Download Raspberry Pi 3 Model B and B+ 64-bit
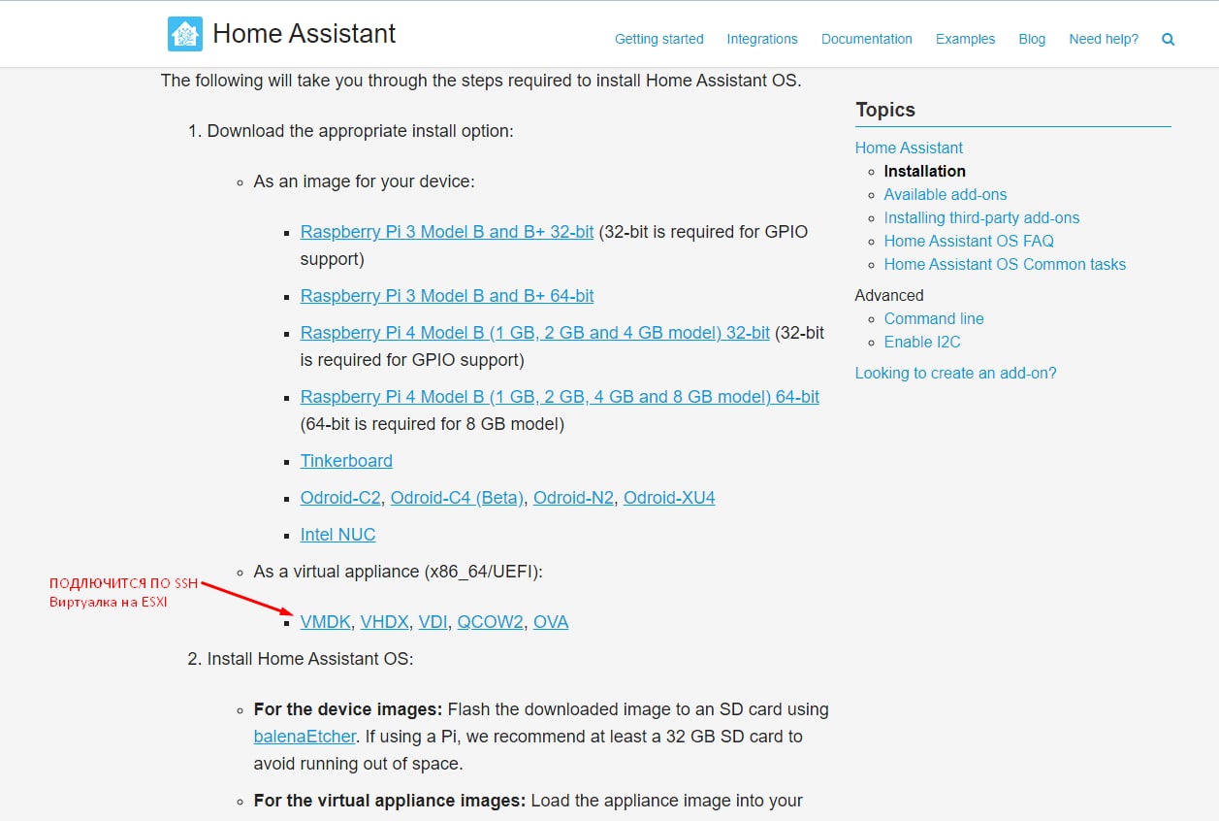Viewport: 1219px width, 821px height. tap(447, 296)
